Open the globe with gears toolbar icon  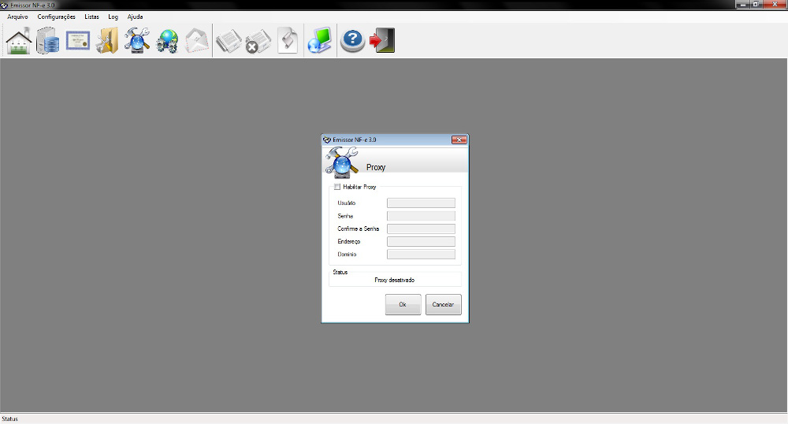pos(167,40)
